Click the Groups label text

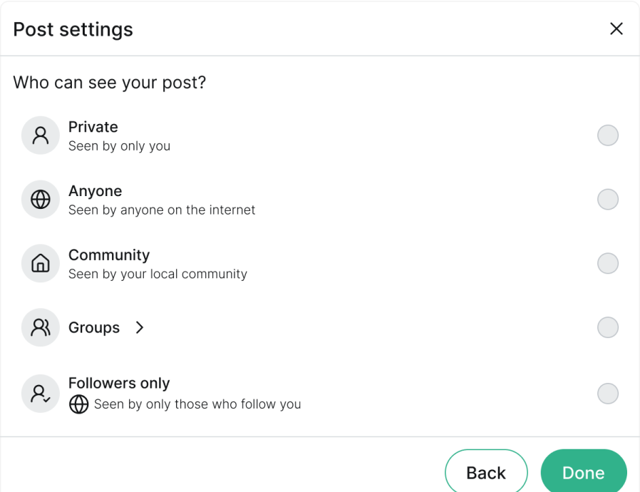pyautogui.click(x=94, y=328)
